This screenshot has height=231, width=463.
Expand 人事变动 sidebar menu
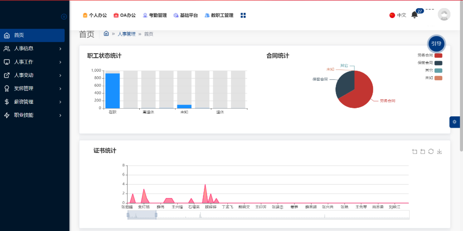point(32,75)
